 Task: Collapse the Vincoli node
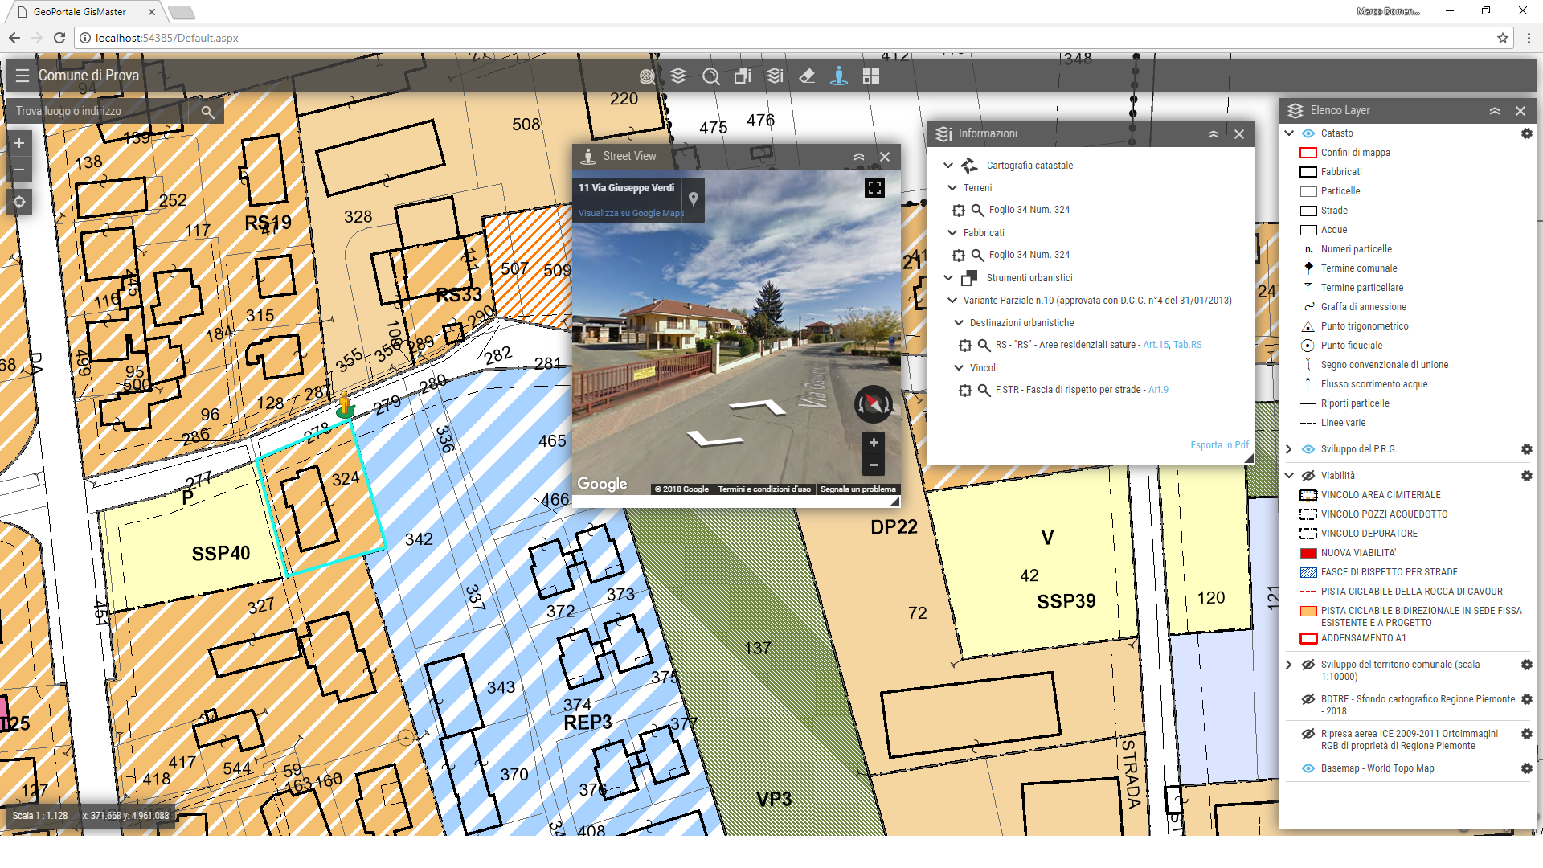click(x=958, y=368)
